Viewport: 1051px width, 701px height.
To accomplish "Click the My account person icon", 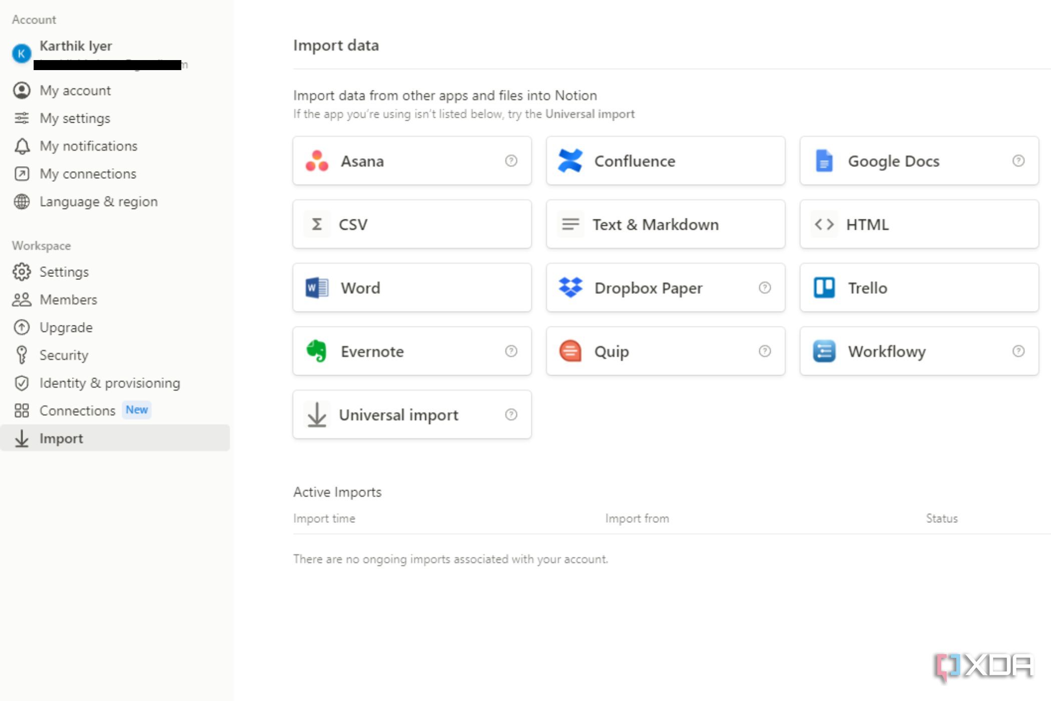I will pyautogui.click(x=22, y=90).
